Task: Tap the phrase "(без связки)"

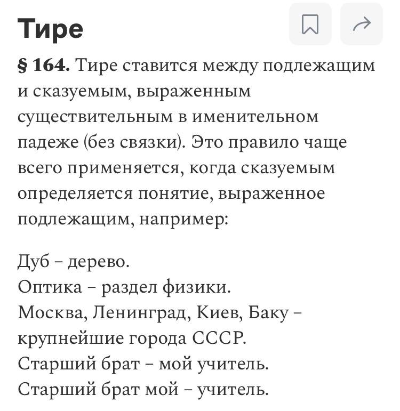Action: (x=134, y=142)
